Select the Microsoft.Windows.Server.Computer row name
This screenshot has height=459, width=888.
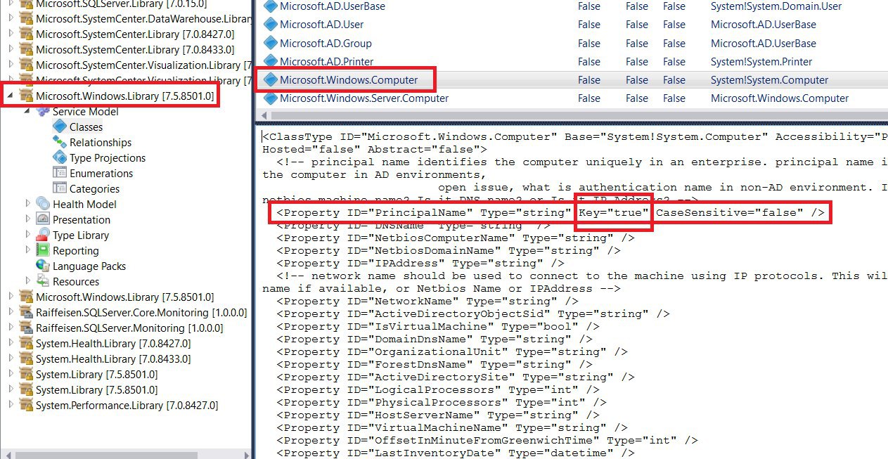[x=364, y=98]
